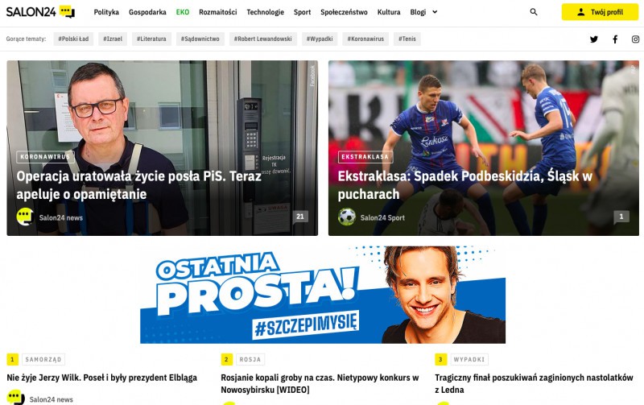Open Salon24 Twitter profile icon
This screenshot has height=405, width=644.
pyautogui.click(x=594, y=39)
